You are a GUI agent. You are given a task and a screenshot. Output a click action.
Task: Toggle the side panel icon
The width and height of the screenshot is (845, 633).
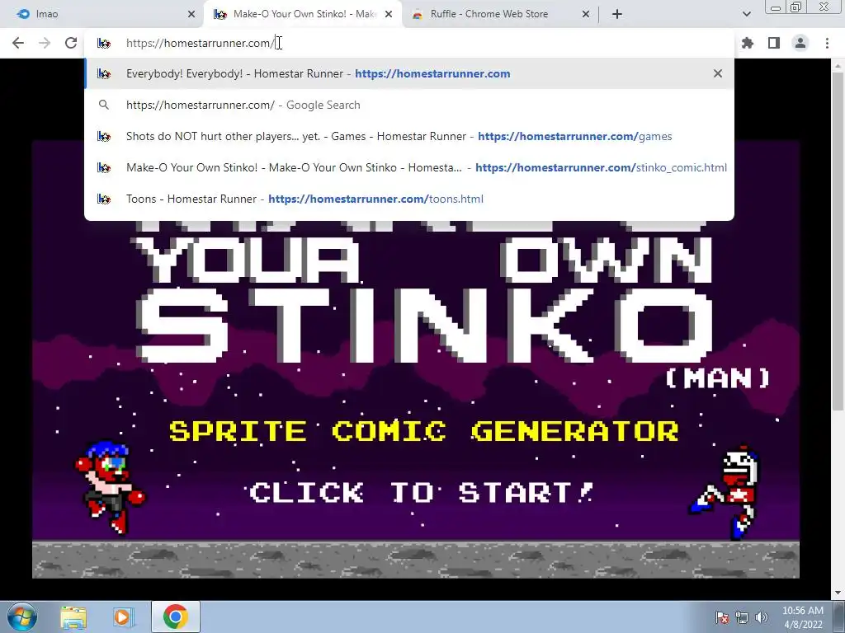click(774, 43)
